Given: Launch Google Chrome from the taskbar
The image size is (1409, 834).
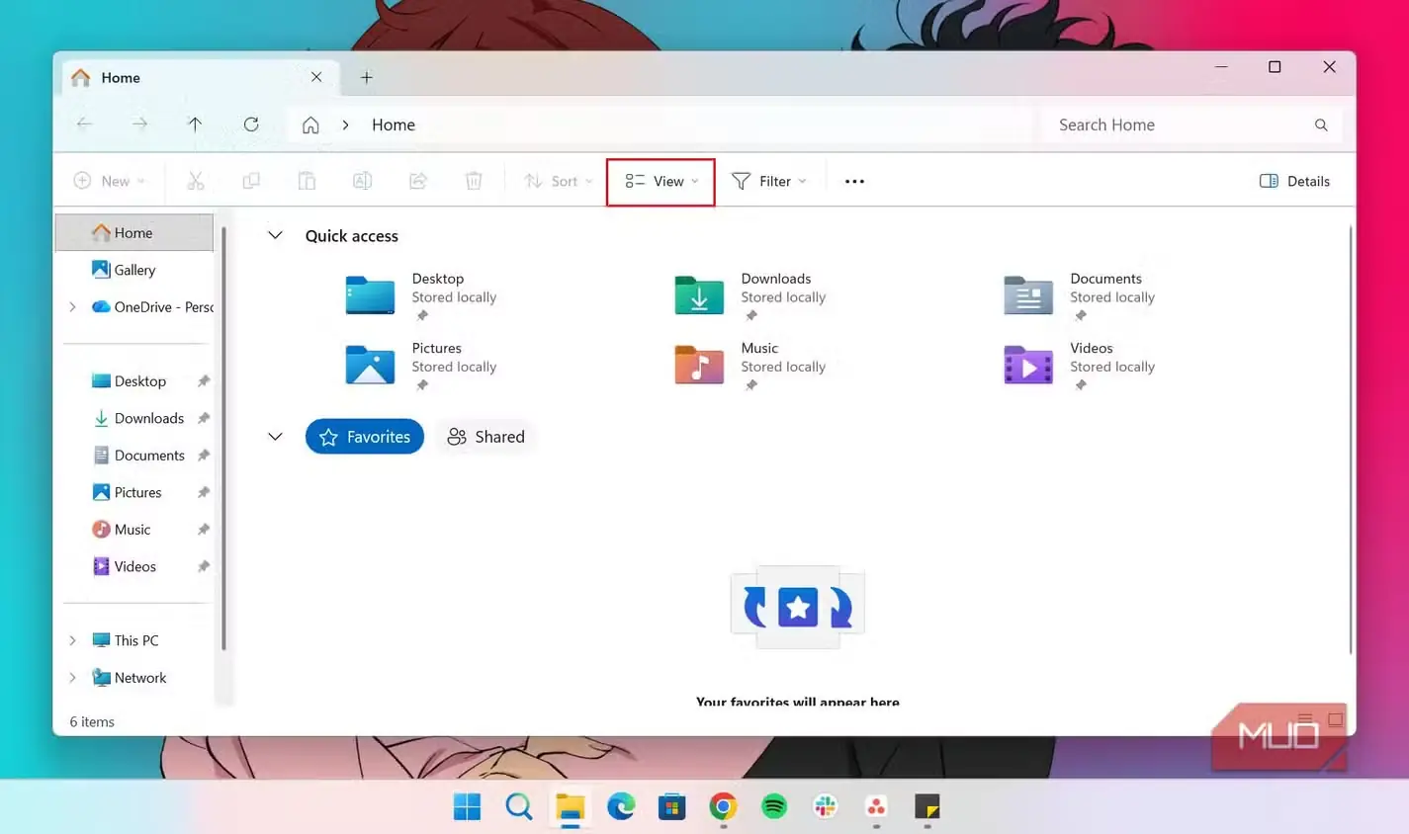Looking at the screenshot, I should [723, 807].
